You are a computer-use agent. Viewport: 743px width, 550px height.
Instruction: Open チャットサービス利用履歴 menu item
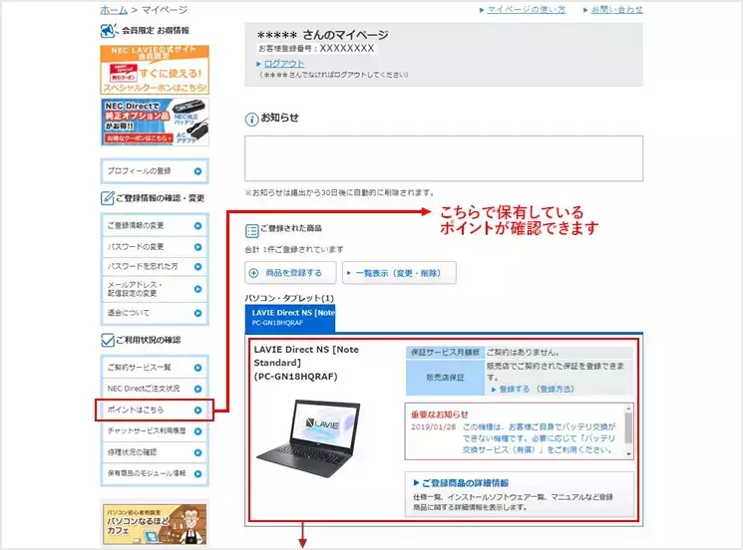155,430
